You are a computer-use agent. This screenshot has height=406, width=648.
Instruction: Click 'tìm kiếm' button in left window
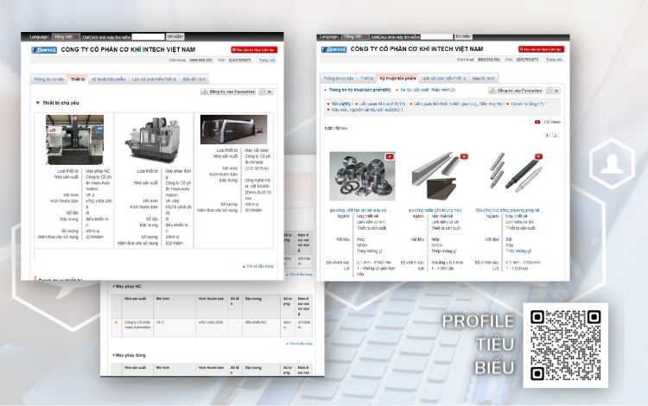pyautogui.click(x=175, y=37)
